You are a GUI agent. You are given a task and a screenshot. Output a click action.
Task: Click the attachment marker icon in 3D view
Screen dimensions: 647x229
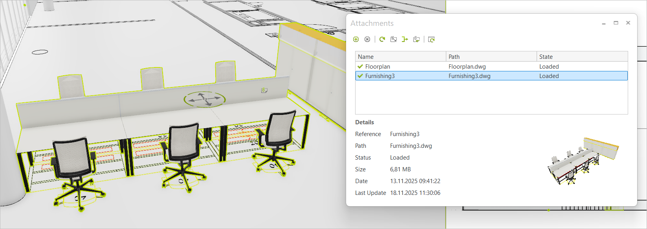tap(264, 91)
